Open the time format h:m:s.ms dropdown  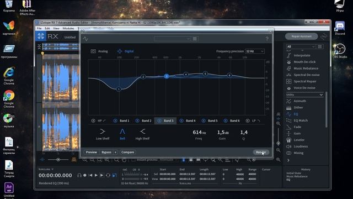46,169
